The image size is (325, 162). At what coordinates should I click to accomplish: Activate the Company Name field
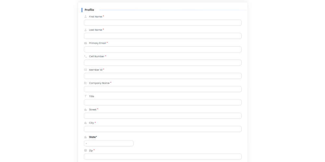click(162, 89)
